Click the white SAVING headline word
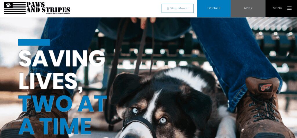 coord(62,58)
